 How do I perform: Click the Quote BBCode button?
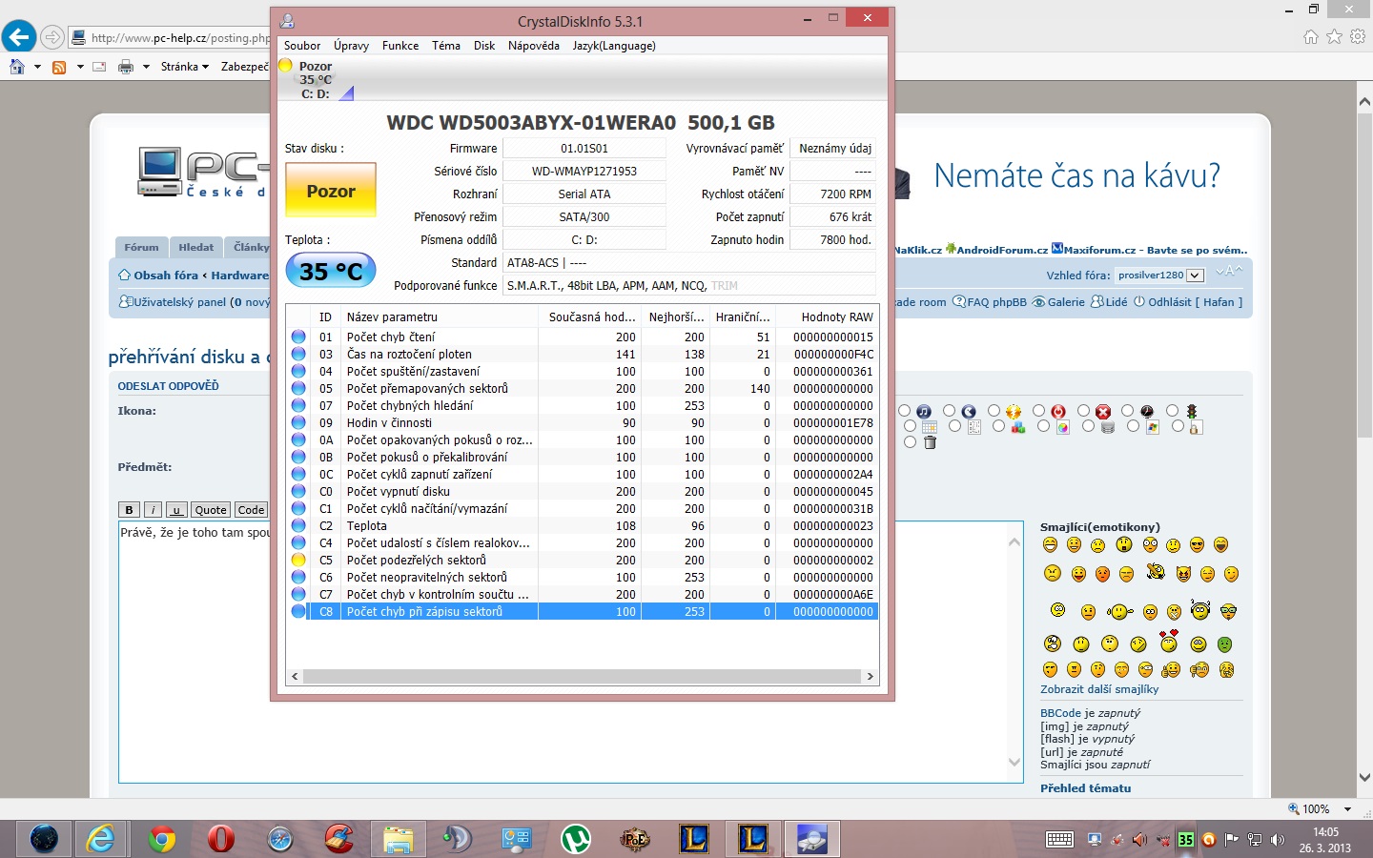(211, 510)
